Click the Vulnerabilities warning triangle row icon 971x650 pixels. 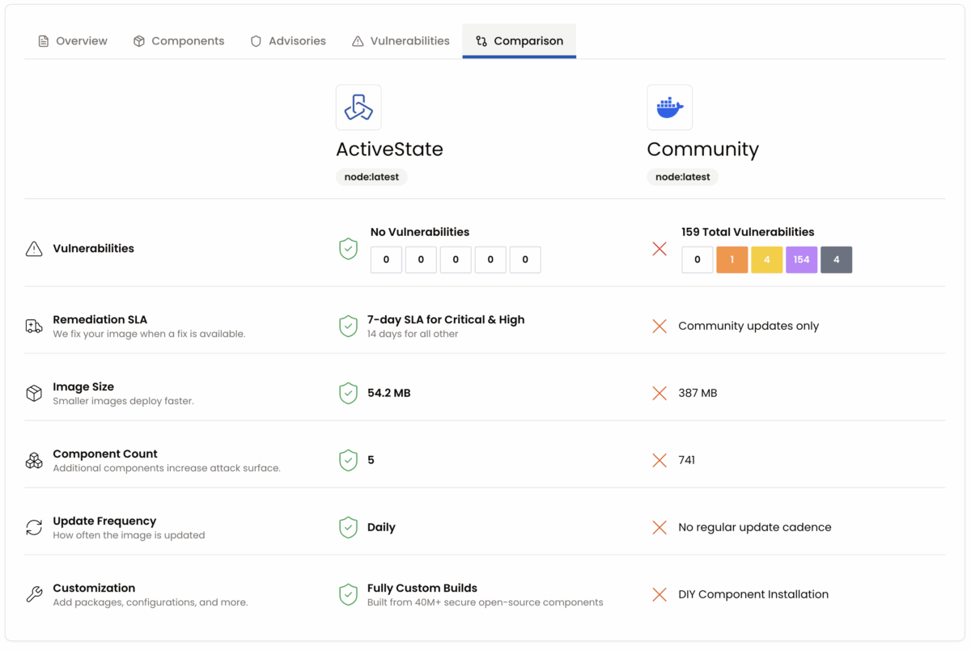click(x=34, y=249)
